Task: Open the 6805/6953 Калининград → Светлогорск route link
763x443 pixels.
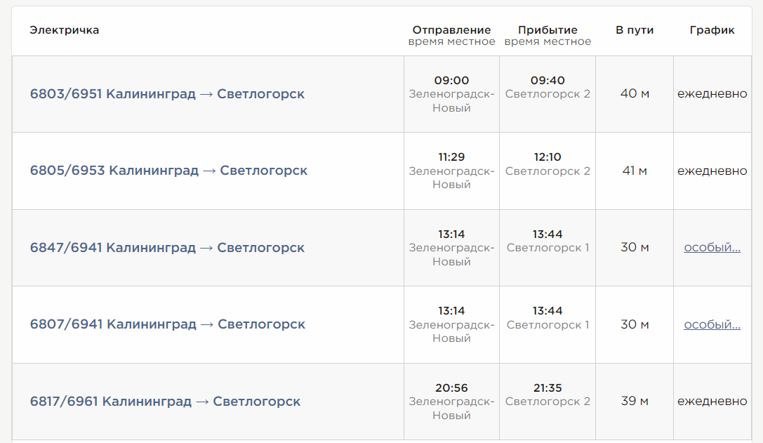Action: coord(168,170)
